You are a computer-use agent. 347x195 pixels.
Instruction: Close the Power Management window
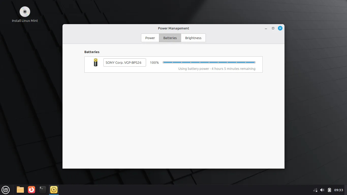(280, 28)
